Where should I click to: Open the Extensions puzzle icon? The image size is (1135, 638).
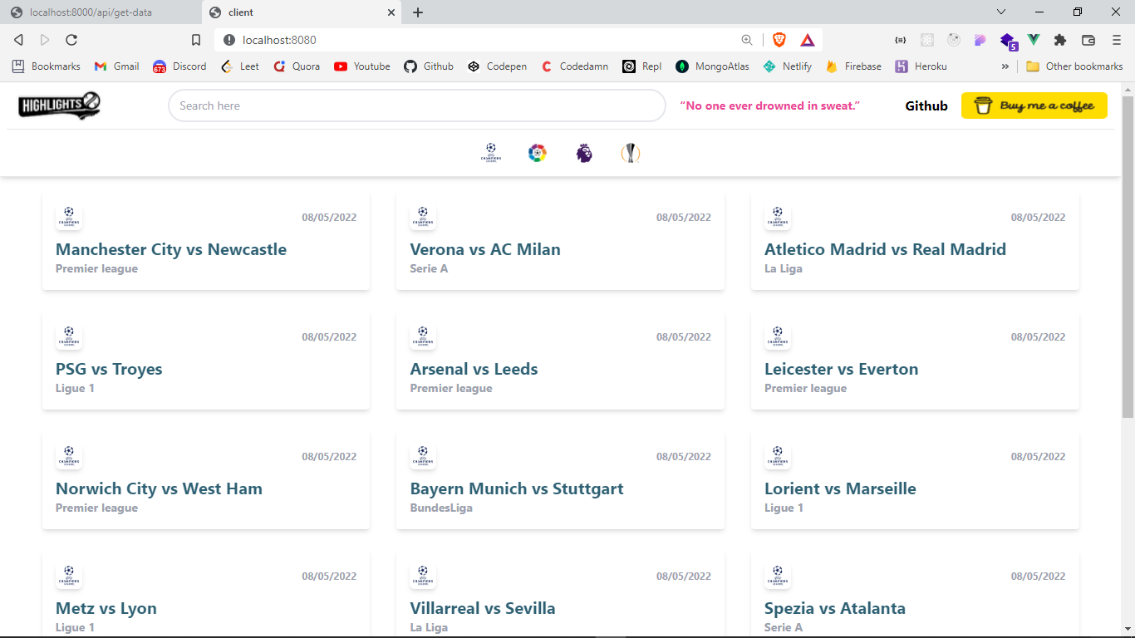(x=1059, y=40)
